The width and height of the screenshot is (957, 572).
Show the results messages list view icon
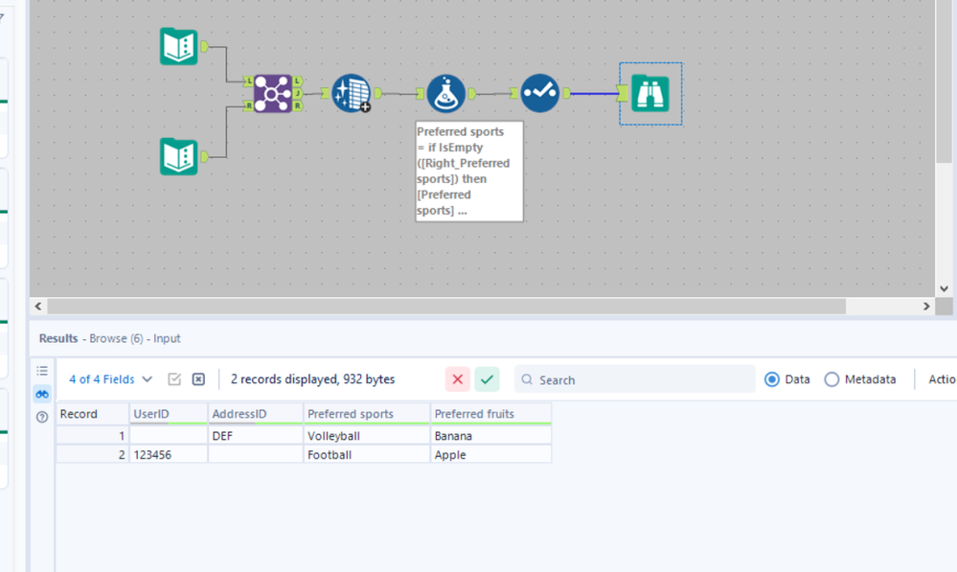coord(42,371)
